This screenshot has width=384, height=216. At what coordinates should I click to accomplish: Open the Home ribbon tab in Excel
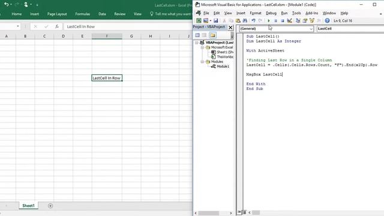tap(17, 14)
